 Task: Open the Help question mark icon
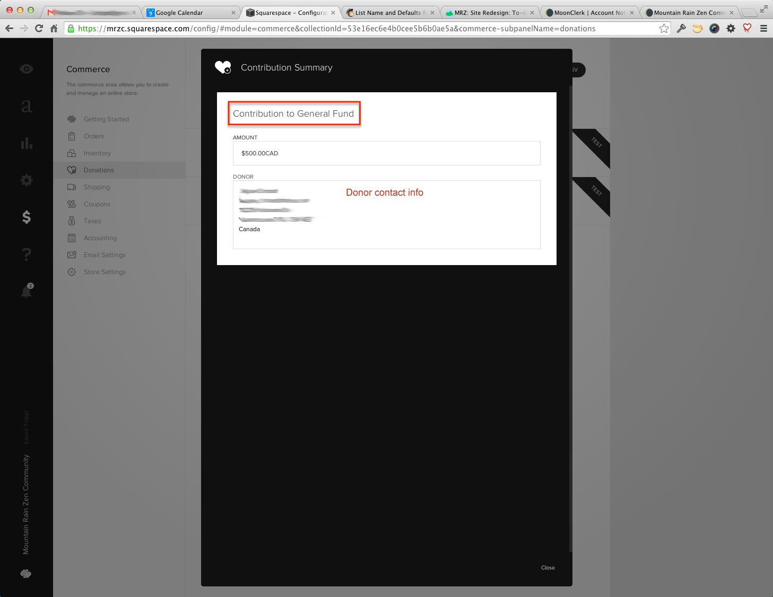tap(27, 254)
